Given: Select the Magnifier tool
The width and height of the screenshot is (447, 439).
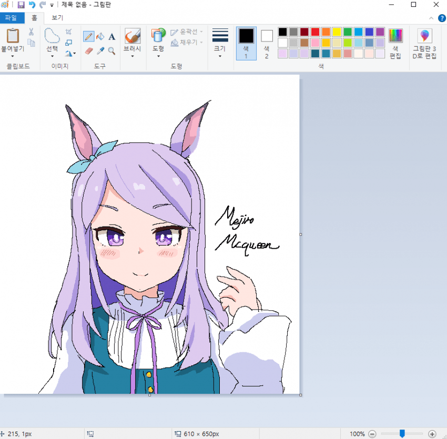Looking at the screenshot, I should (111, 51).
